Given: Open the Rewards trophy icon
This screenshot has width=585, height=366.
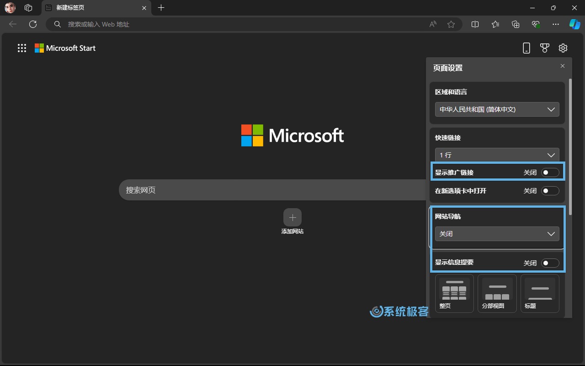Looking at the screenshot, I should (x=545, y=48).
